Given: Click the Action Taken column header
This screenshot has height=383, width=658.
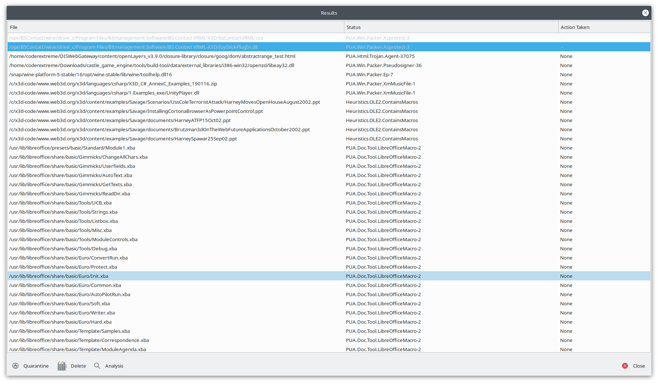Looking at the screenshot, I should [604, 27].
